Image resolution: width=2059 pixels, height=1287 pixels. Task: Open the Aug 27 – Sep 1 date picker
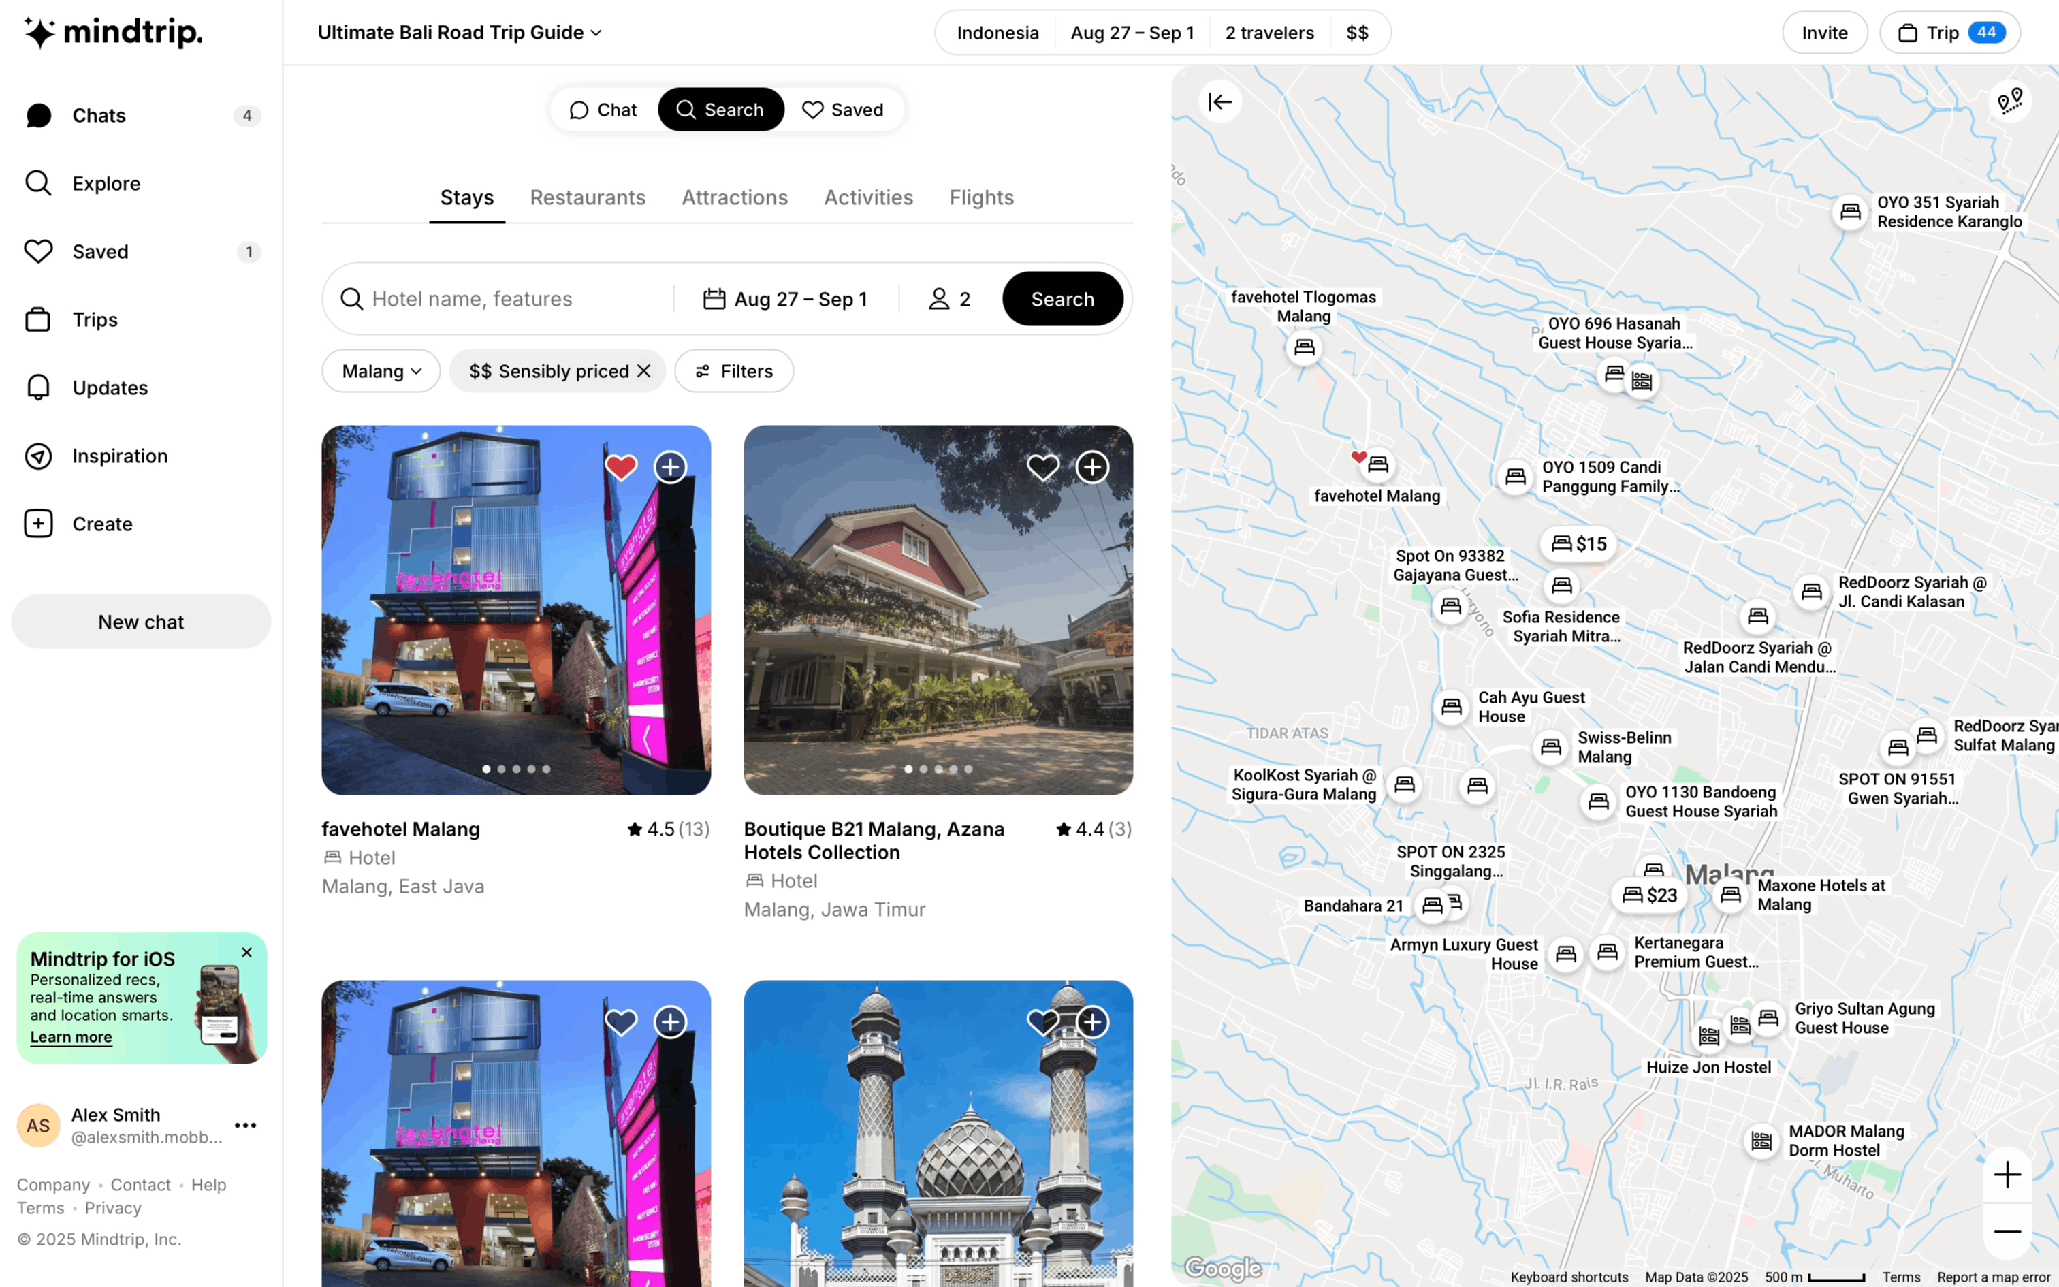pyautogui.click(x=785, y=300)
